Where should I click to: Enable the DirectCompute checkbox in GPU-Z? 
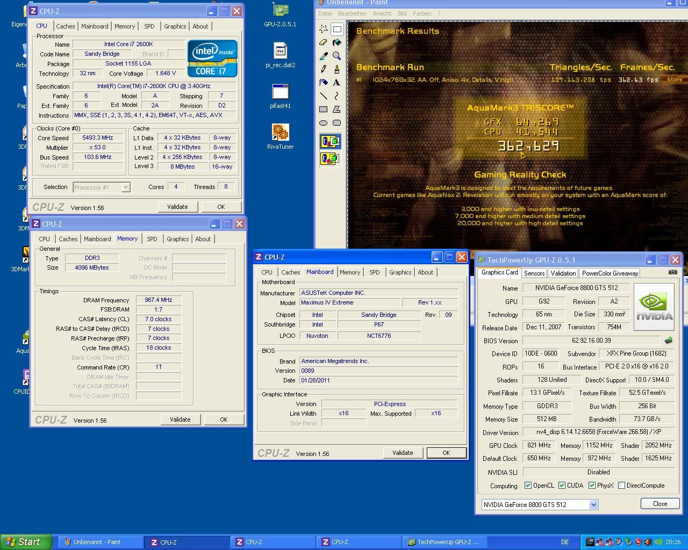point(621,486)
